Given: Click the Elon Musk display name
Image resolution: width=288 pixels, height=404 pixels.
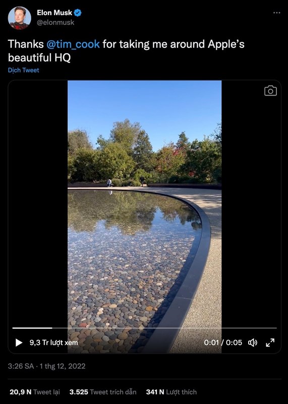Looking at the screenshot, I should 54,13.
